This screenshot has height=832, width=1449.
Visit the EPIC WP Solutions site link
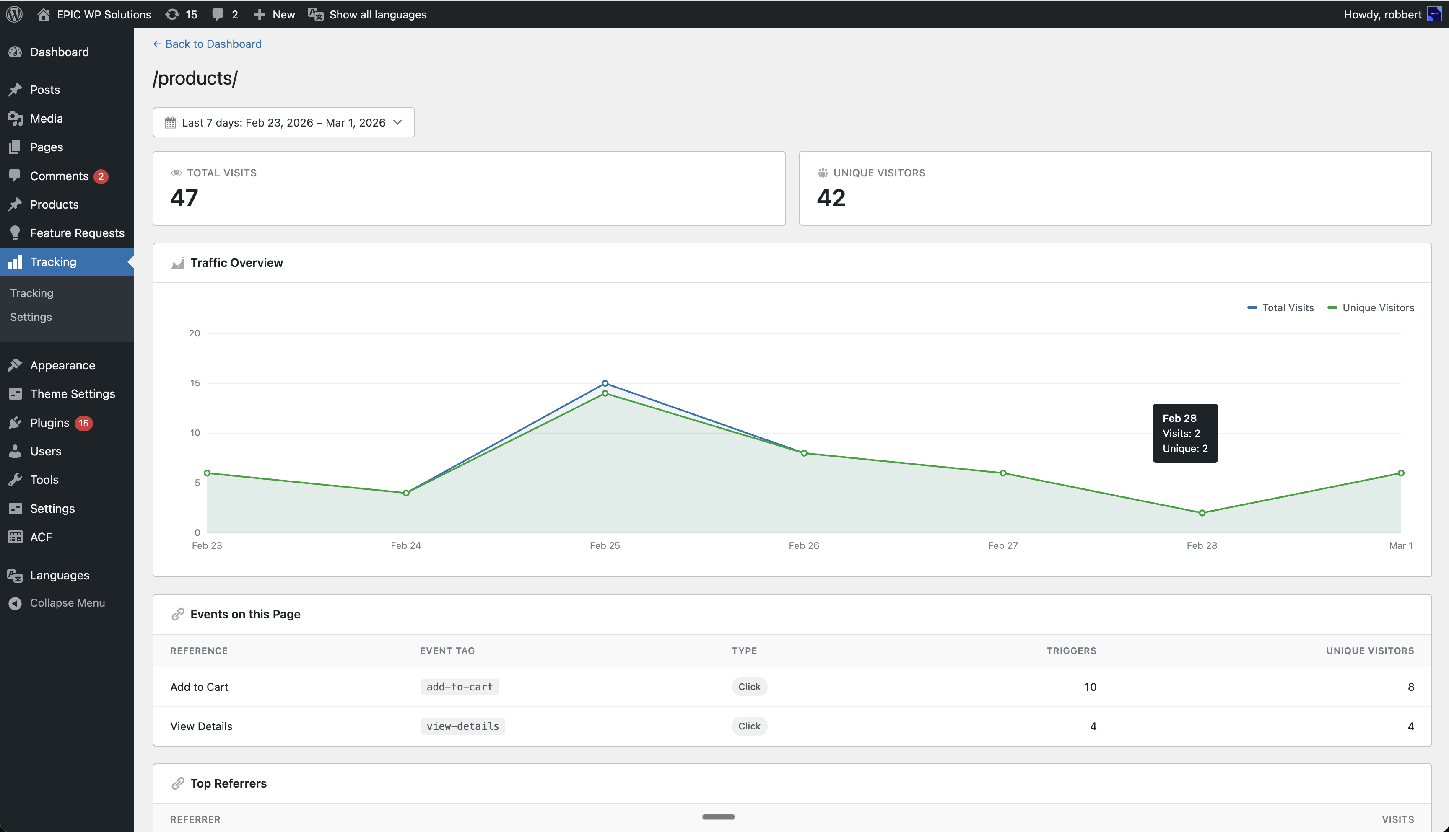click(103, 14)
